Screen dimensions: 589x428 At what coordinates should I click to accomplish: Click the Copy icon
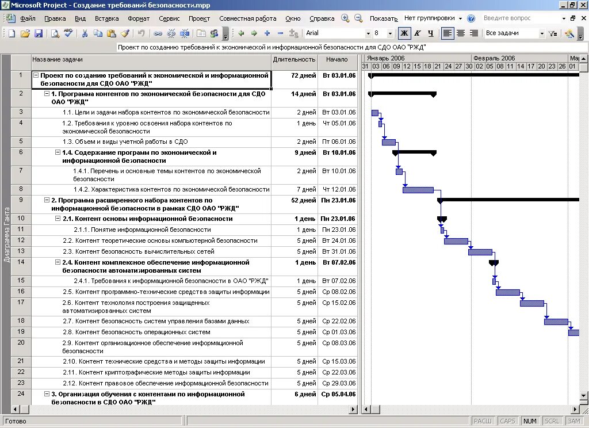click(x=98, y=33)
